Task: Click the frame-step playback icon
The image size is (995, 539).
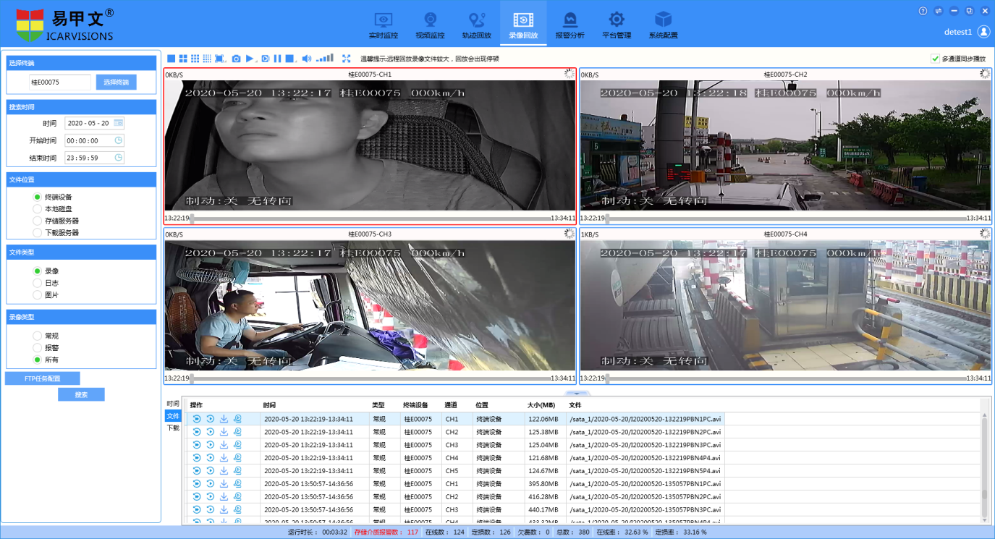Action: pyautogui.click(x=266, y=59)
